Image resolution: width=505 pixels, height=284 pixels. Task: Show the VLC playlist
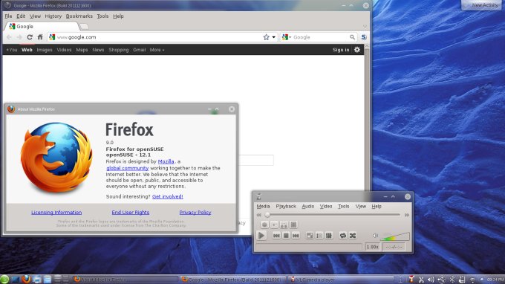point(319,236)
